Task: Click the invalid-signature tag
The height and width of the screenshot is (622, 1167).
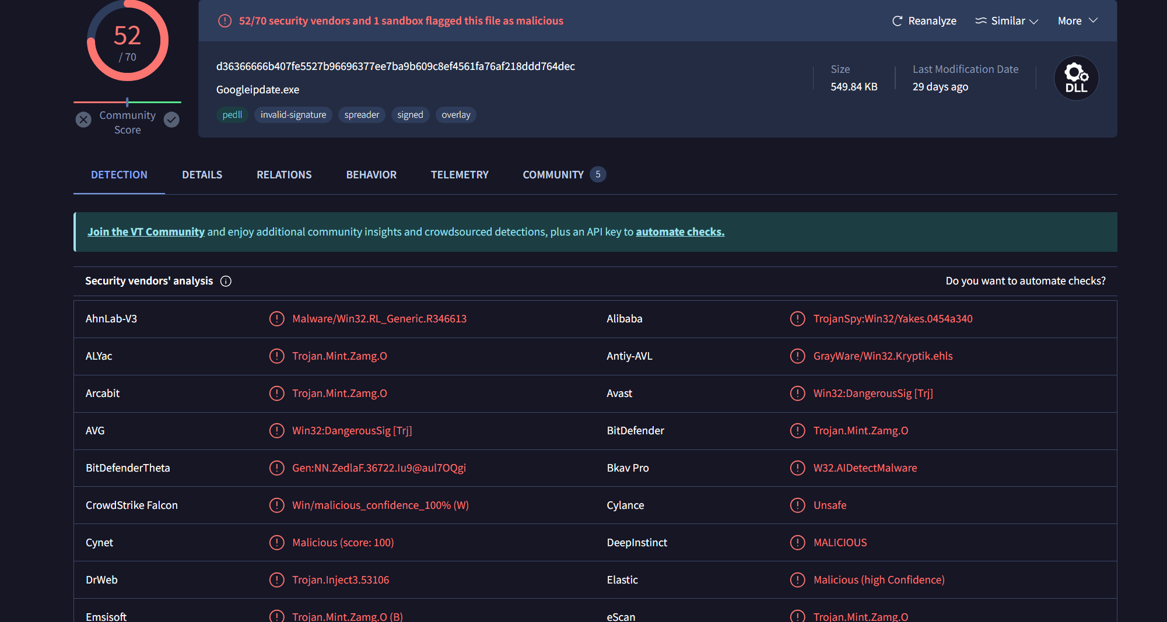Action: pyautogui.click(x=293, y=115)
